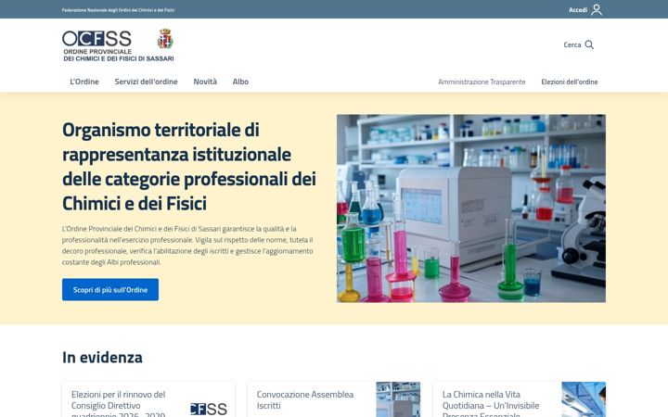Viewport: 668px width, 417px height.
Task: Click the paragraph starting L'Ordine Provinciale dei Chimici
Action: (x=187, y=246)
